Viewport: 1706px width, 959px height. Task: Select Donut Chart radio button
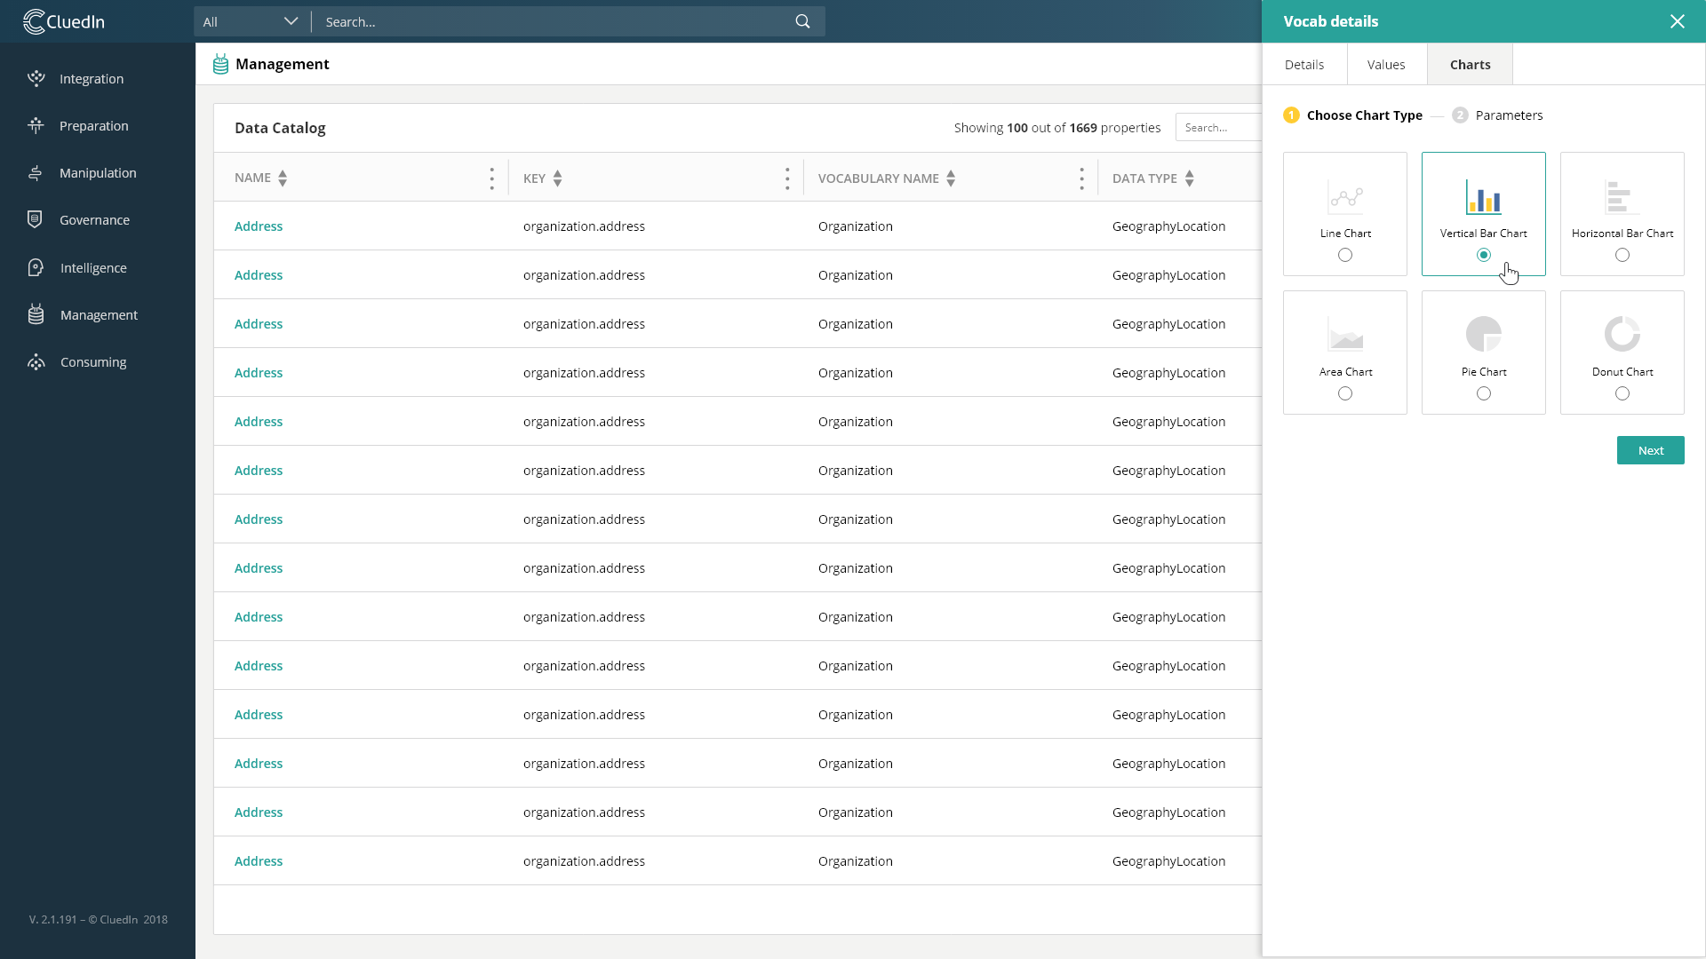point(1622,393)
